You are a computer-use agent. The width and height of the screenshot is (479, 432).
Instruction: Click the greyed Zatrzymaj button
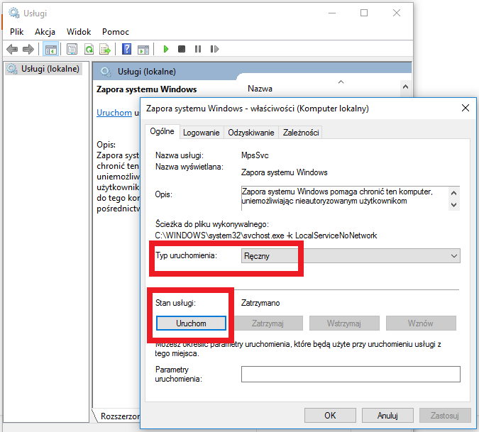coord(268,323)
